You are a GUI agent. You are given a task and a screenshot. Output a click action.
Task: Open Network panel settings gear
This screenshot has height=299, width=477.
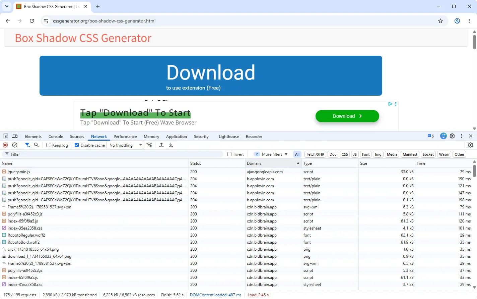[471, 145]
